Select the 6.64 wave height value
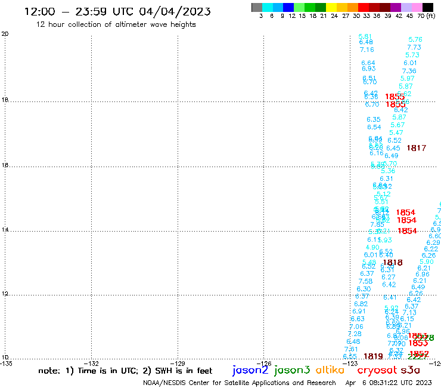 click(x=368, y=63)
